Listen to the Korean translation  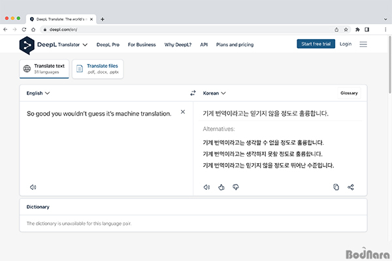coord(206,187)
